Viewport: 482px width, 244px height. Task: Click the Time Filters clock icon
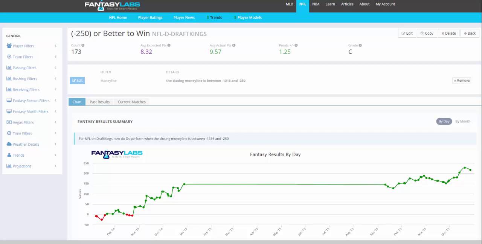(x=9, y=133)
